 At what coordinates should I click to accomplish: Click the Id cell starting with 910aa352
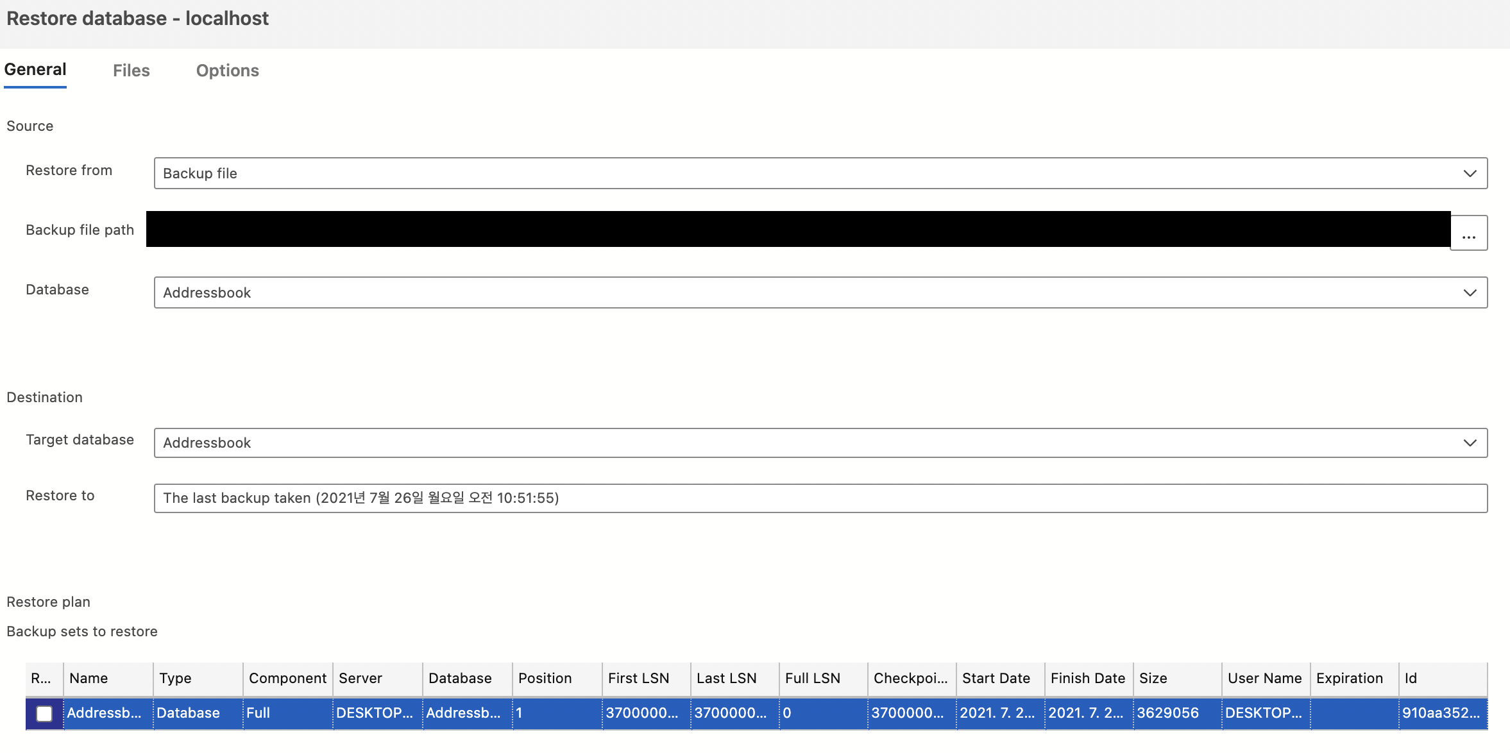click(x=1441, y=713)
